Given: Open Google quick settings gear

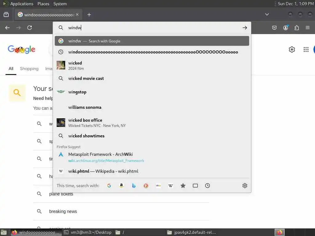Looking at the screenshot, I should pyautogui.click(x=292, y=49).
